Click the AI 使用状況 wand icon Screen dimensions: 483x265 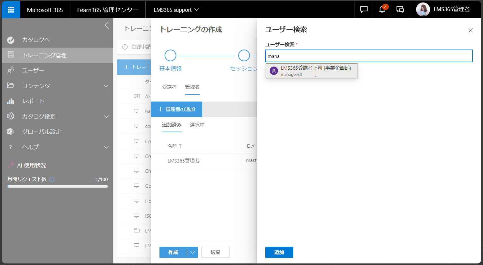click(x=11, y=165)
